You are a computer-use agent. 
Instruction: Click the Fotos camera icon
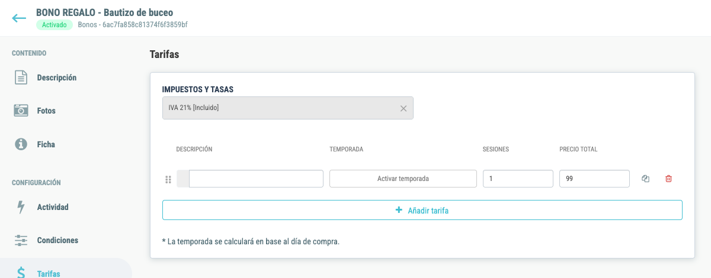[21, 111]
